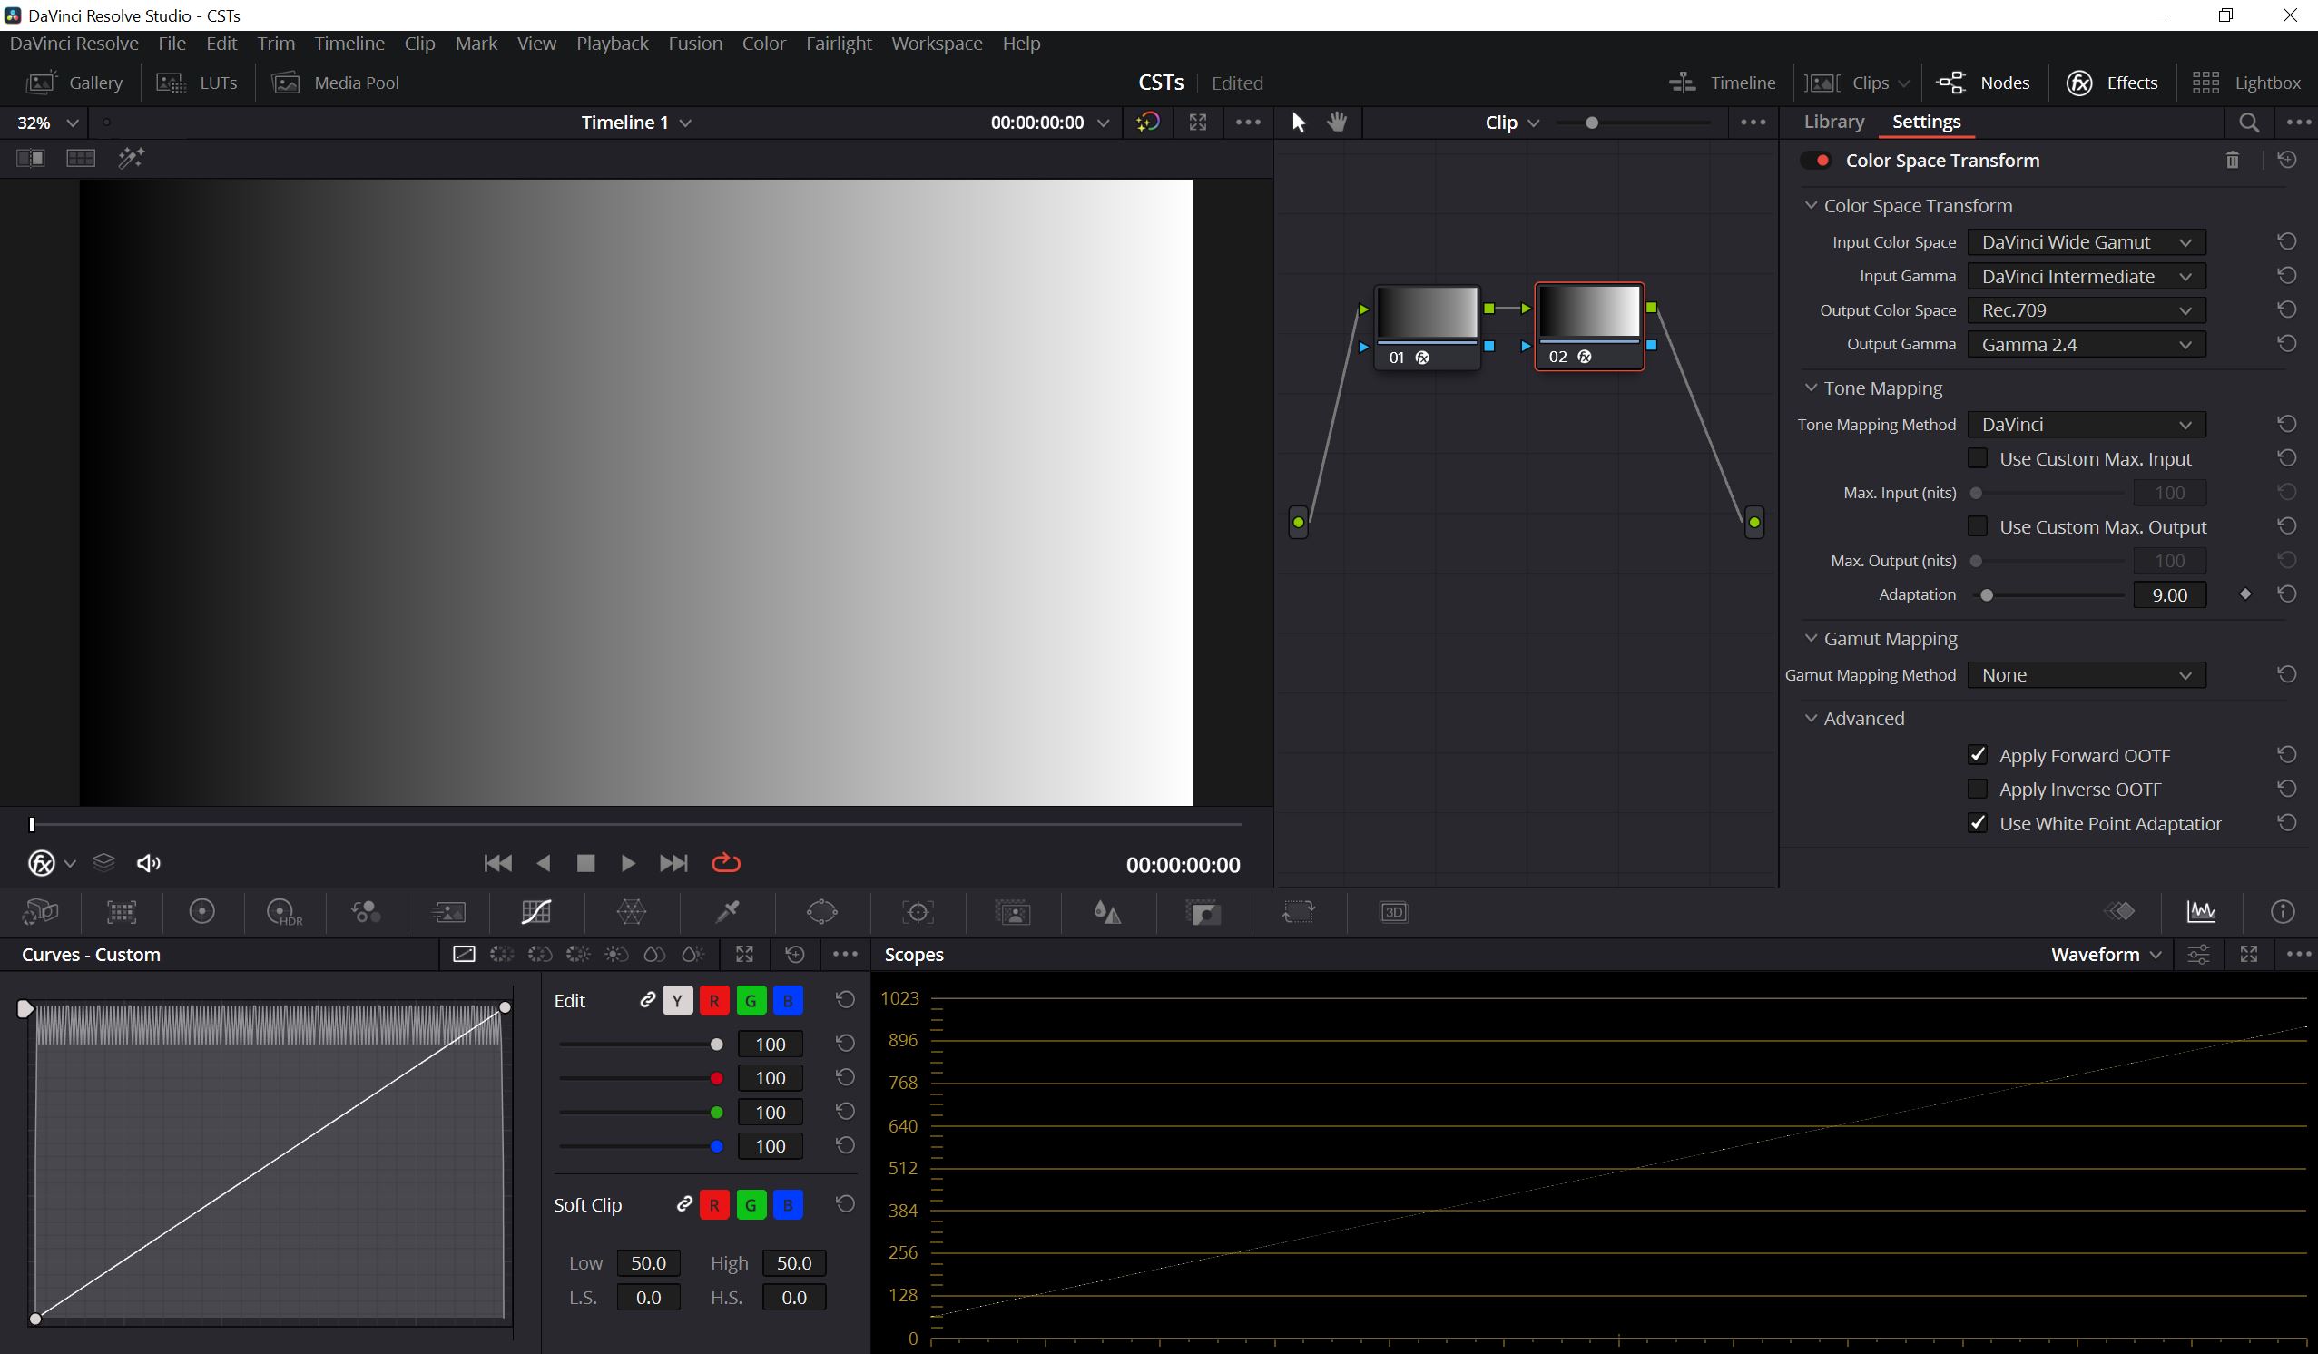The image size is (2318, 1354).
Task: Open the Input Gamma dropdown
Action: 2087,276
